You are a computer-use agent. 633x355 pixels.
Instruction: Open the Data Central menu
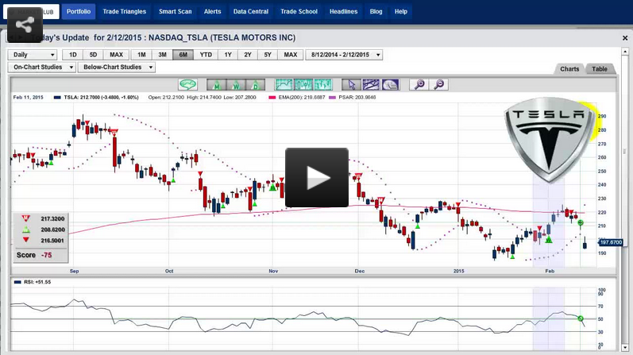point(251,11)
